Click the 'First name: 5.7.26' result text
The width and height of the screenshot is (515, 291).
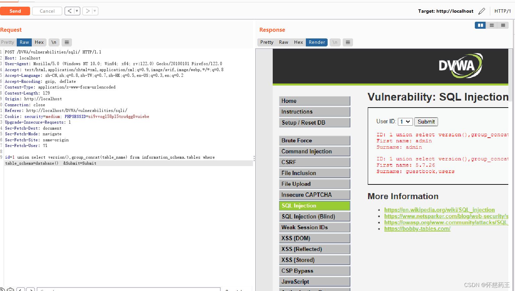click(x=406, y=165)
